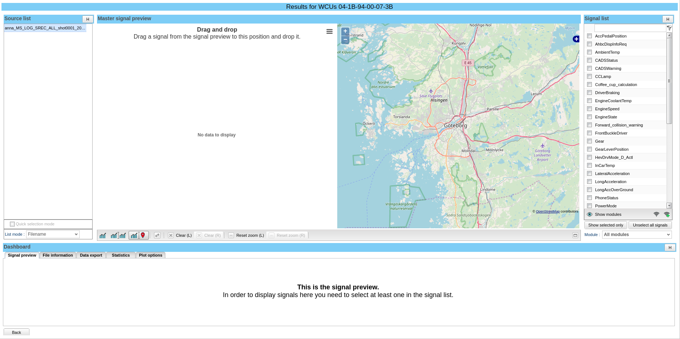Click the signal list search field
Image resolution: width=680 pixels, height=339 pixels.
click(630, 28)
